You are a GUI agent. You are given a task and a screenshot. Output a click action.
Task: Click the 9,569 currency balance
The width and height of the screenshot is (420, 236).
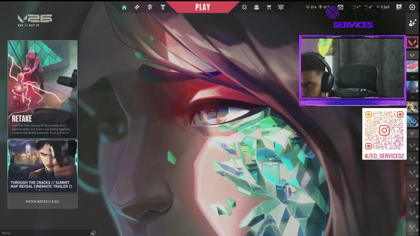[383, 7]
